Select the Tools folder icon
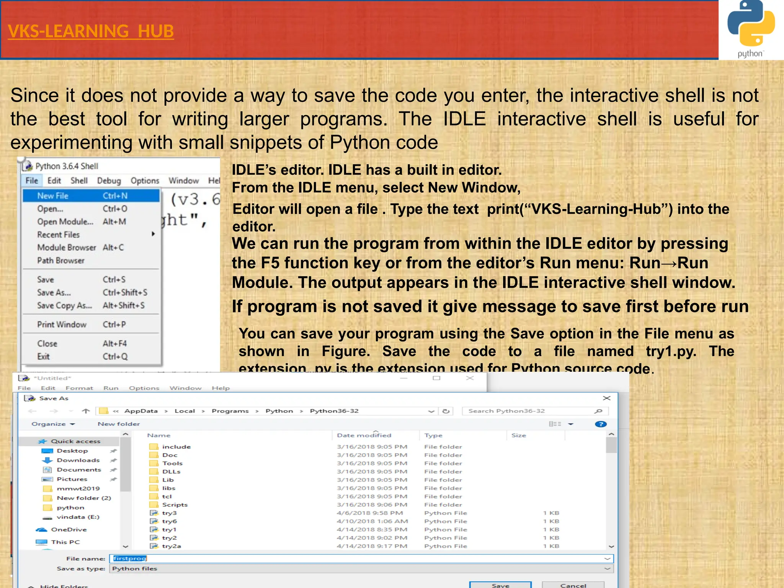The width and height of the screenshot is (784, 588). (x=154, y=463)
